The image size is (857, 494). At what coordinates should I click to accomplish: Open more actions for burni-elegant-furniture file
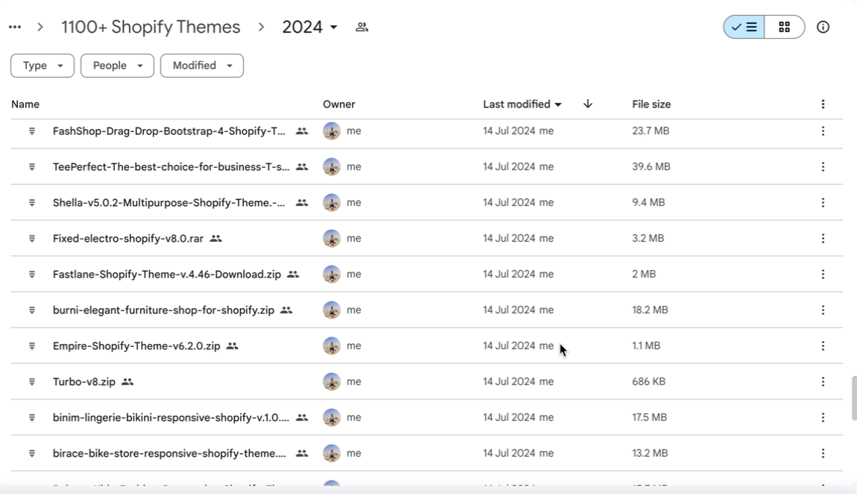823,310
